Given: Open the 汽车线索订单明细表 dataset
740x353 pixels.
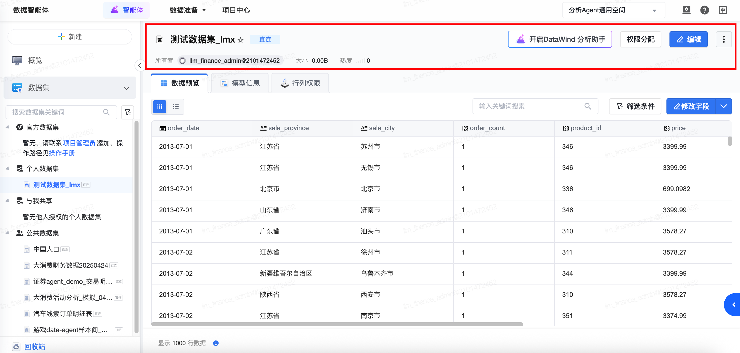Looking at the screenshot, I should pos(62,313).
